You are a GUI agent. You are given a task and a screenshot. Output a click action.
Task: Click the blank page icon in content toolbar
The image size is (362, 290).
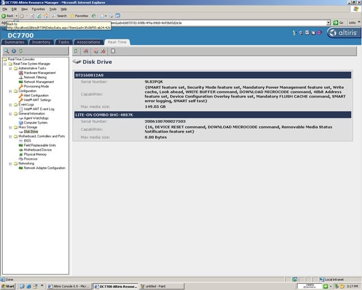tap(113, 51)
